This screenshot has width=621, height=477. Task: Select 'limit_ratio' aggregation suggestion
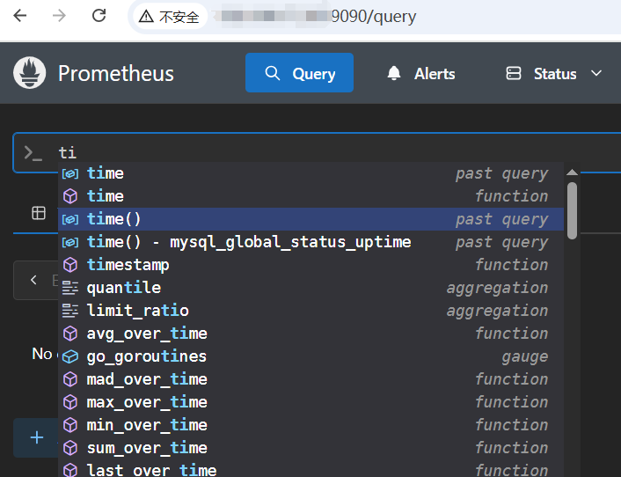tap(310, 311)
